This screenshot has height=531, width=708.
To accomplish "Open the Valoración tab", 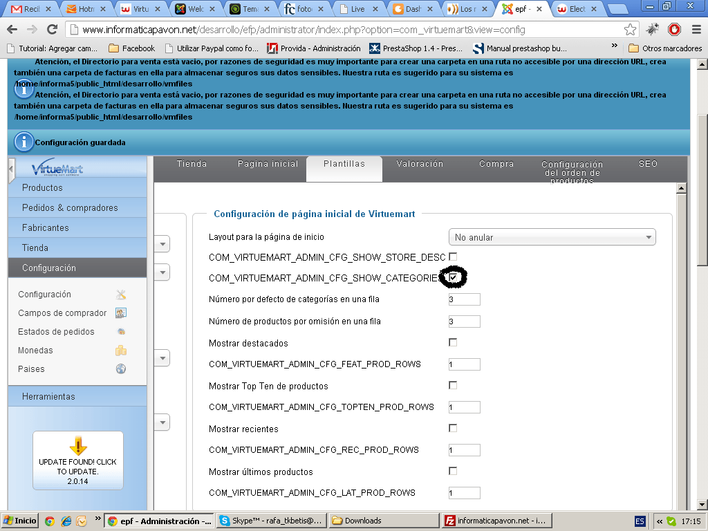I will (x=420, y=164).
